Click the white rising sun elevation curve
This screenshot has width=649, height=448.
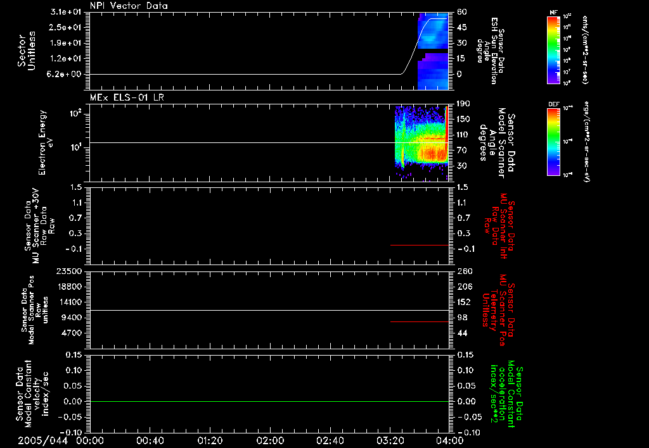tap(416, 46)
